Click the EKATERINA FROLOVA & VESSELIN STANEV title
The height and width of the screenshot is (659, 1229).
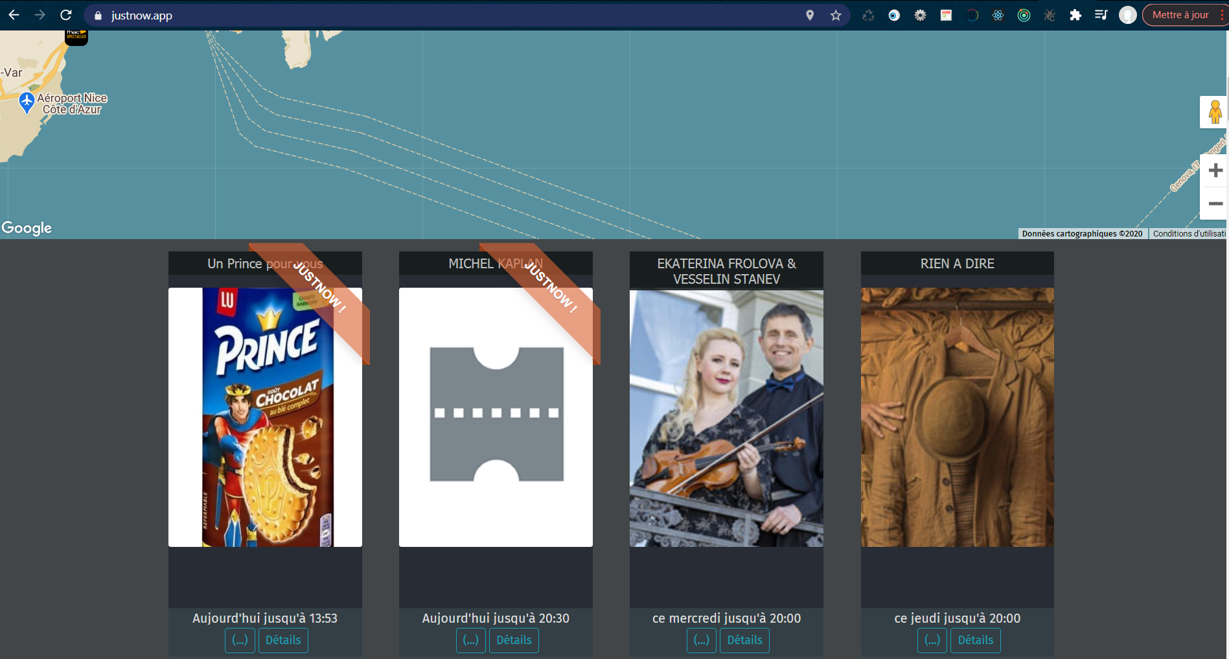pos(726,272)
